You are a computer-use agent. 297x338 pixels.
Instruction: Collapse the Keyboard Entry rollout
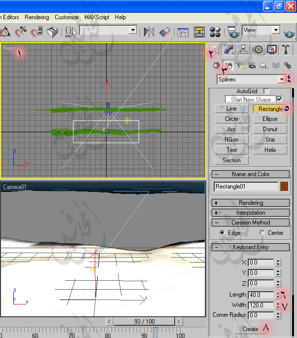click(x=251, y=247)
